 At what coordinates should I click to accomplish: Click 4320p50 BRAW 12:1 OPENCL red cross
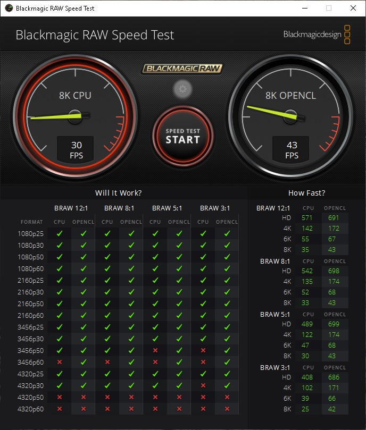[84, 397]
